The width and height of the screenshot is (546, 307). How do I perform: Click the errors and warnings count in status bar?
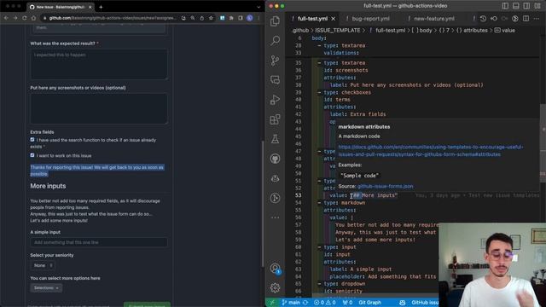point(324,303)
